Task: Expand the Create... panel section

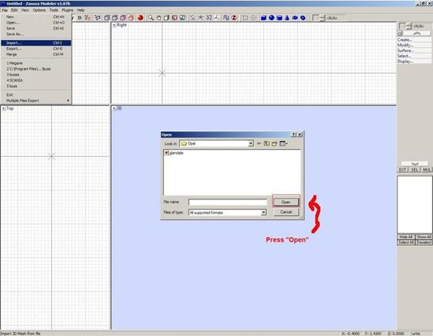Action: click(x=414, y=40)
